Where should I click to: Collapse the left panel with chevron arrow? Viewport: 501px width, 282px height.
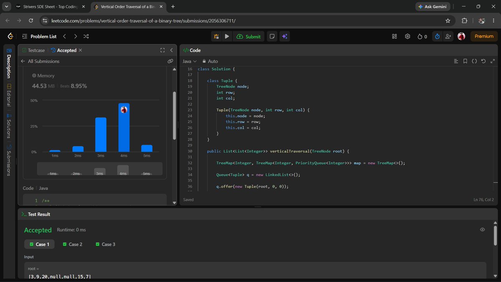171,50
